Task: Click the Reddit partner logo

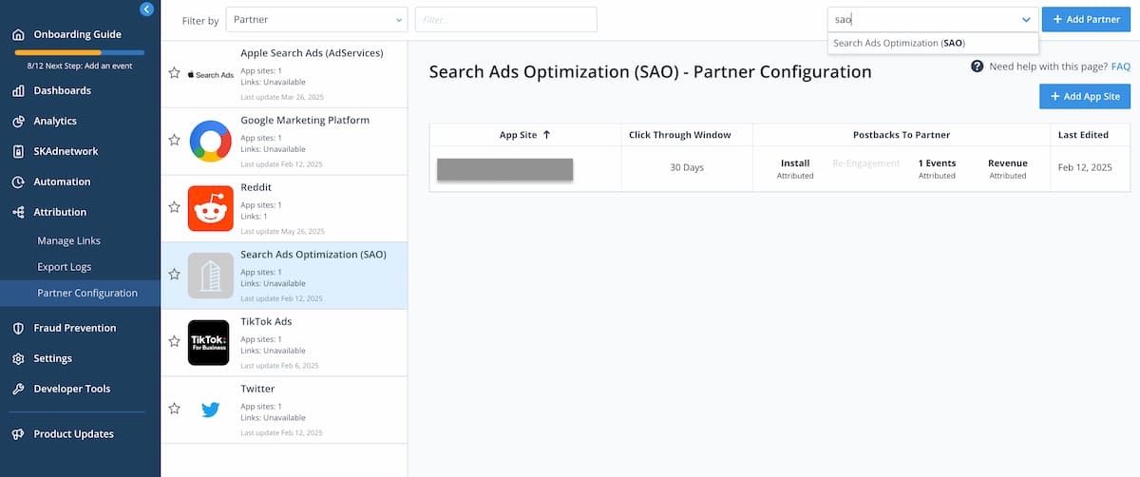Action: click(x=210, y=208)
